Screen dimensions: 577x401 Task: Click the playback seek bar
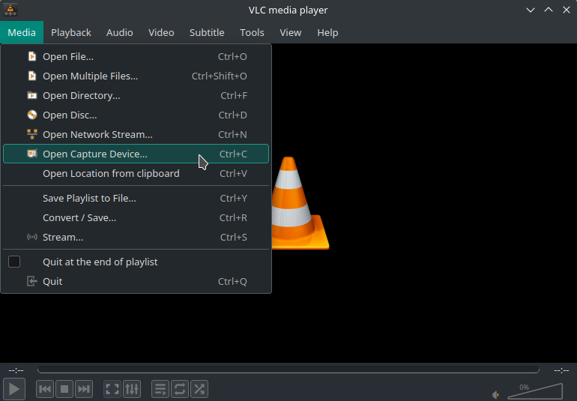(288, 370)
